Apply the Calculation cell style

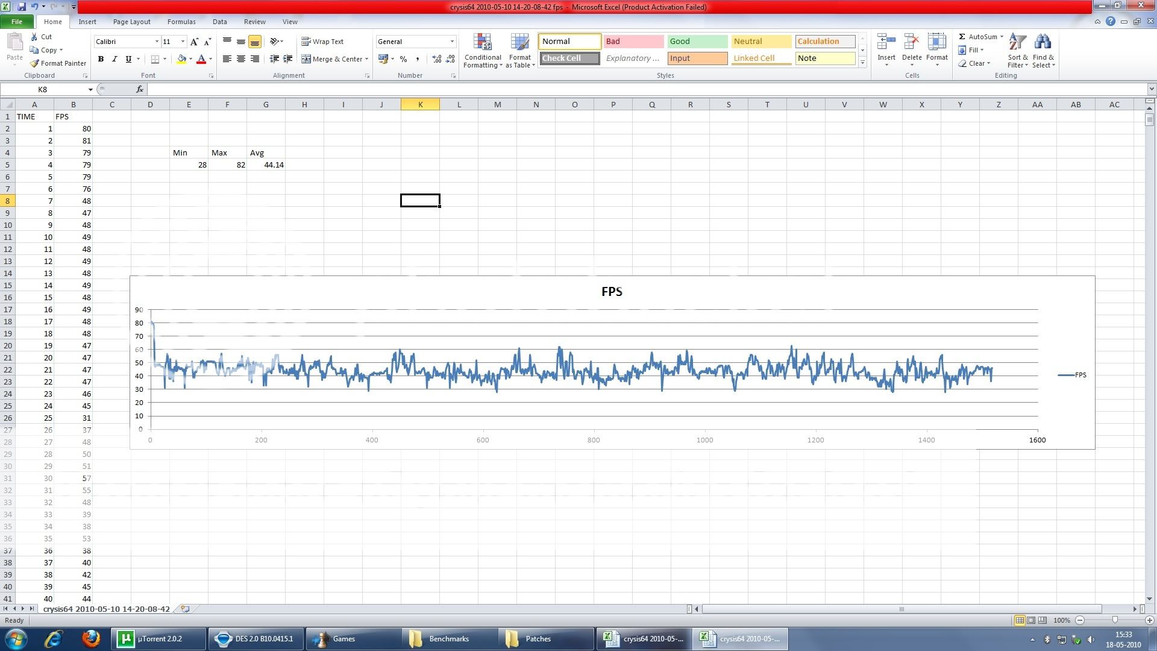point(825,42)
